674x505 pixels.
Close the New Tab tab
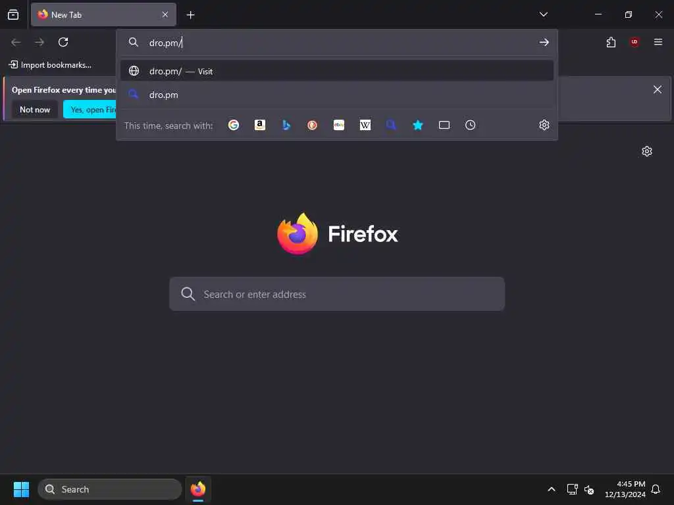point(165,14)
